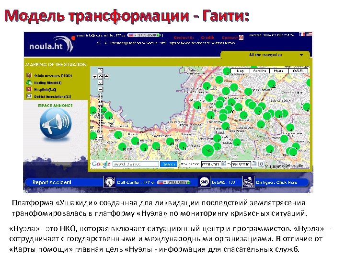Switch to the Map view tab

click(240, 71)
